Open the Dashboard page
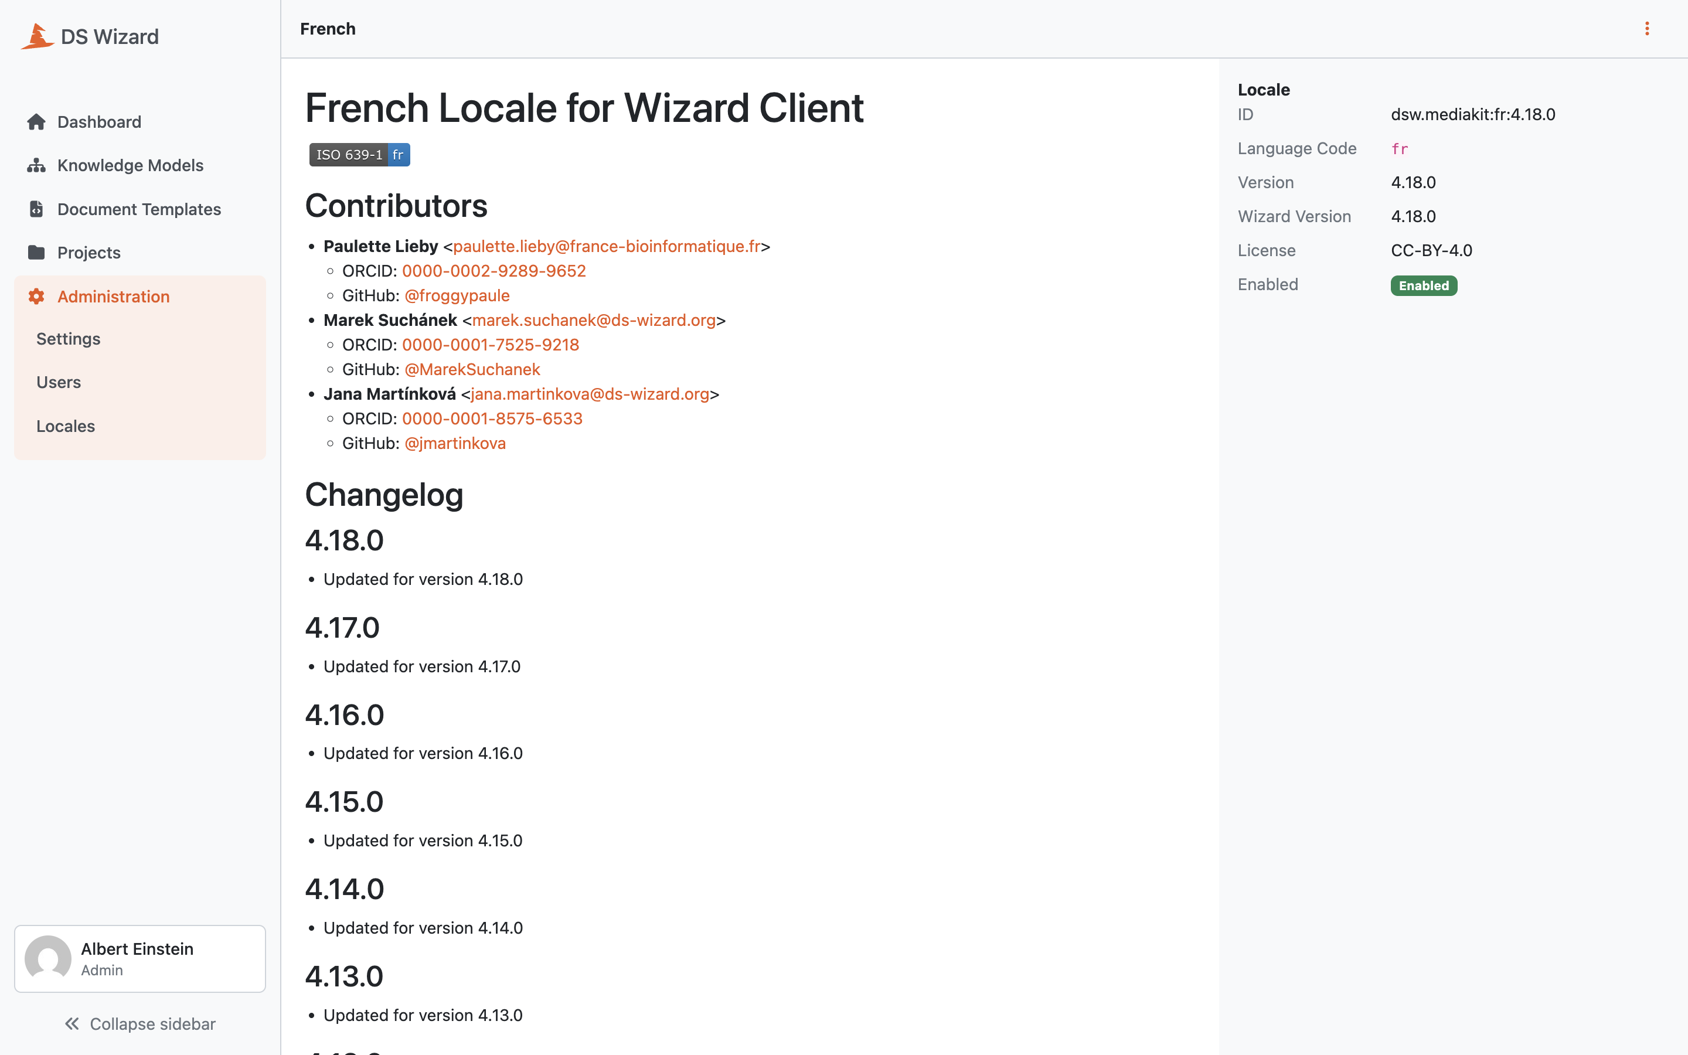 coord(139,122)
